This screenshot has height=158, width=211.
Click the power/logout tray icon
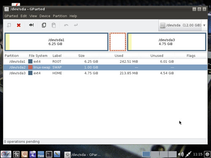click(x=207, y=154)
